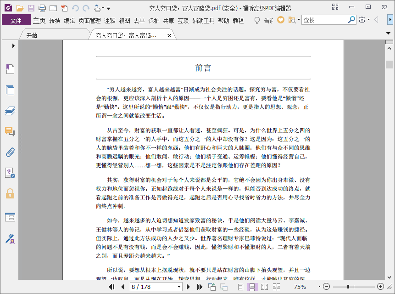The width and height of the screenshot is (395, 294).
Task: Switch to facing pages view
Action: pyautogui.click(x=265, y=287)
